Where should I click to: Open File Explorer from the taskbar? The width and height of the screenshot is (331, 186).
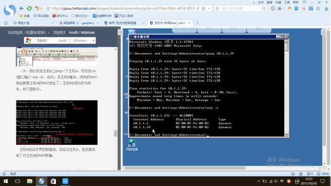30,181
